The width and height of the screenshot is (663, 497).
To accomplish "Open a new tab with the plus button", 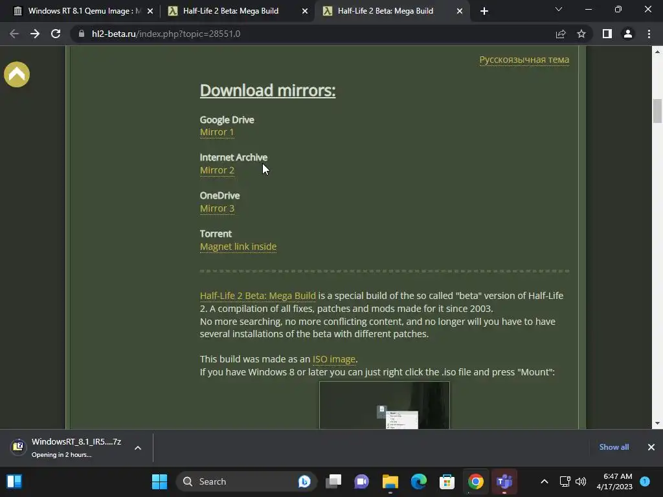I will pyautogui.click(x=484, y=11).
